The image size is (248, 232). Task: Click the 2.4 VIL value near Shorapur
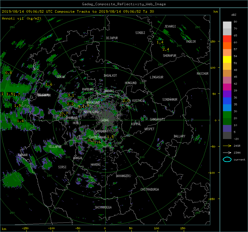(x=166, y=49)
